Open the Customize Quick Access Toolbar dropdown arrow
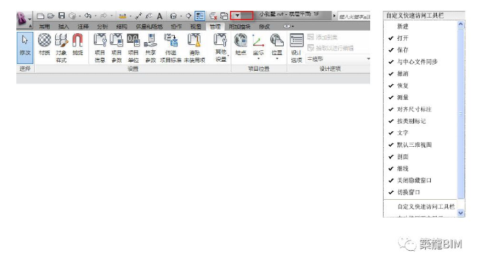The image size is (477, 263). coord(237,16)
